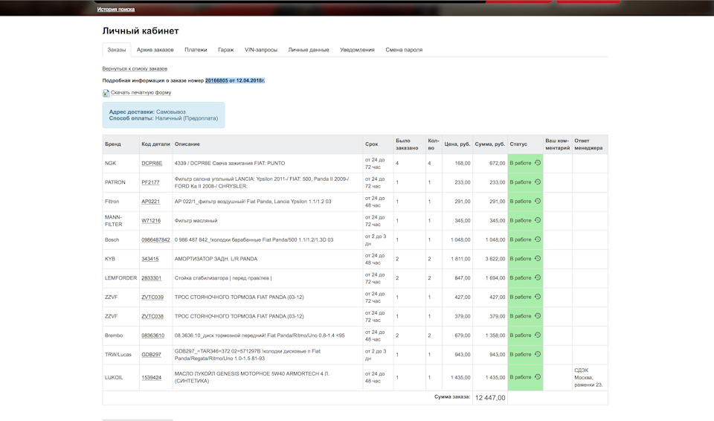Open part code ZVTC038 link

(152, 316)
